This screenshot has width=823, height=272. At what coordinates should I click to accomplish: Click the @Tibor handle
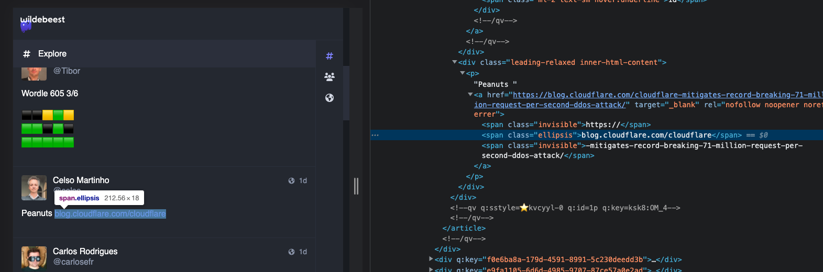point(67,71)
